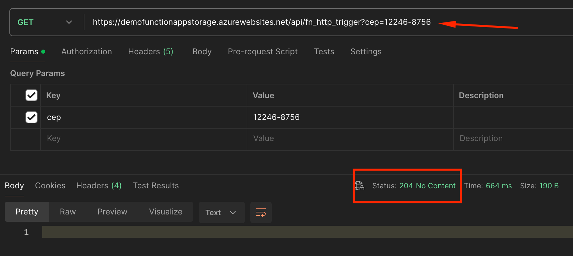The width and height of the screenshot is (573, 256).
Task: Switch to Preview response view
Action: coord(112,212)
